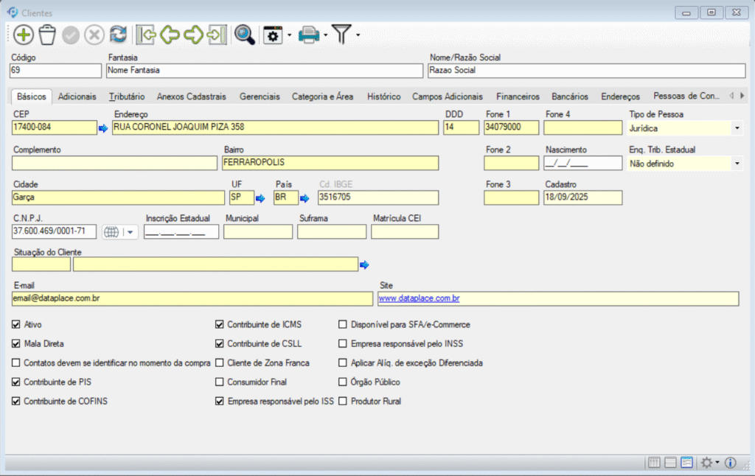The image size is (755, 476).
Task: Open the filter funnel dropdown arrow
Action: (358, 35)
